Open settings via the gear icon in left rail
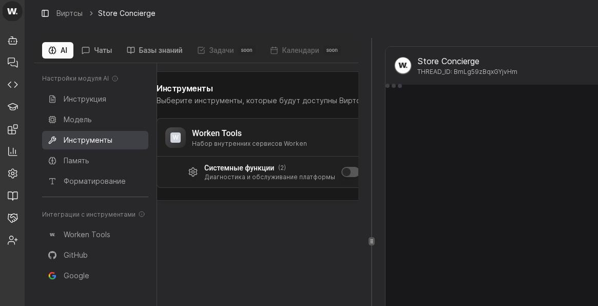This screenshot has width=598, height=306. (x=12, y=174)
